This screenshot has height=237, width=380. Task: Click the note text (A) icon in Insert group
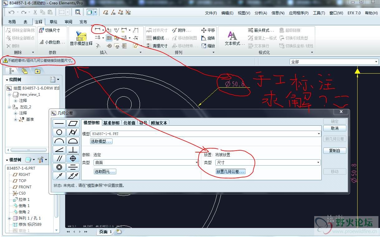pos(109,30)
